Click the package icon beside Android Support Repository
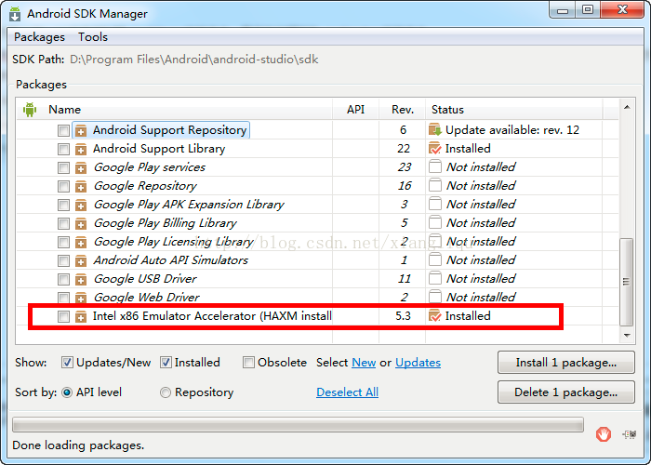The width and height of the screenshot is (651, 465). pos(81,131)
